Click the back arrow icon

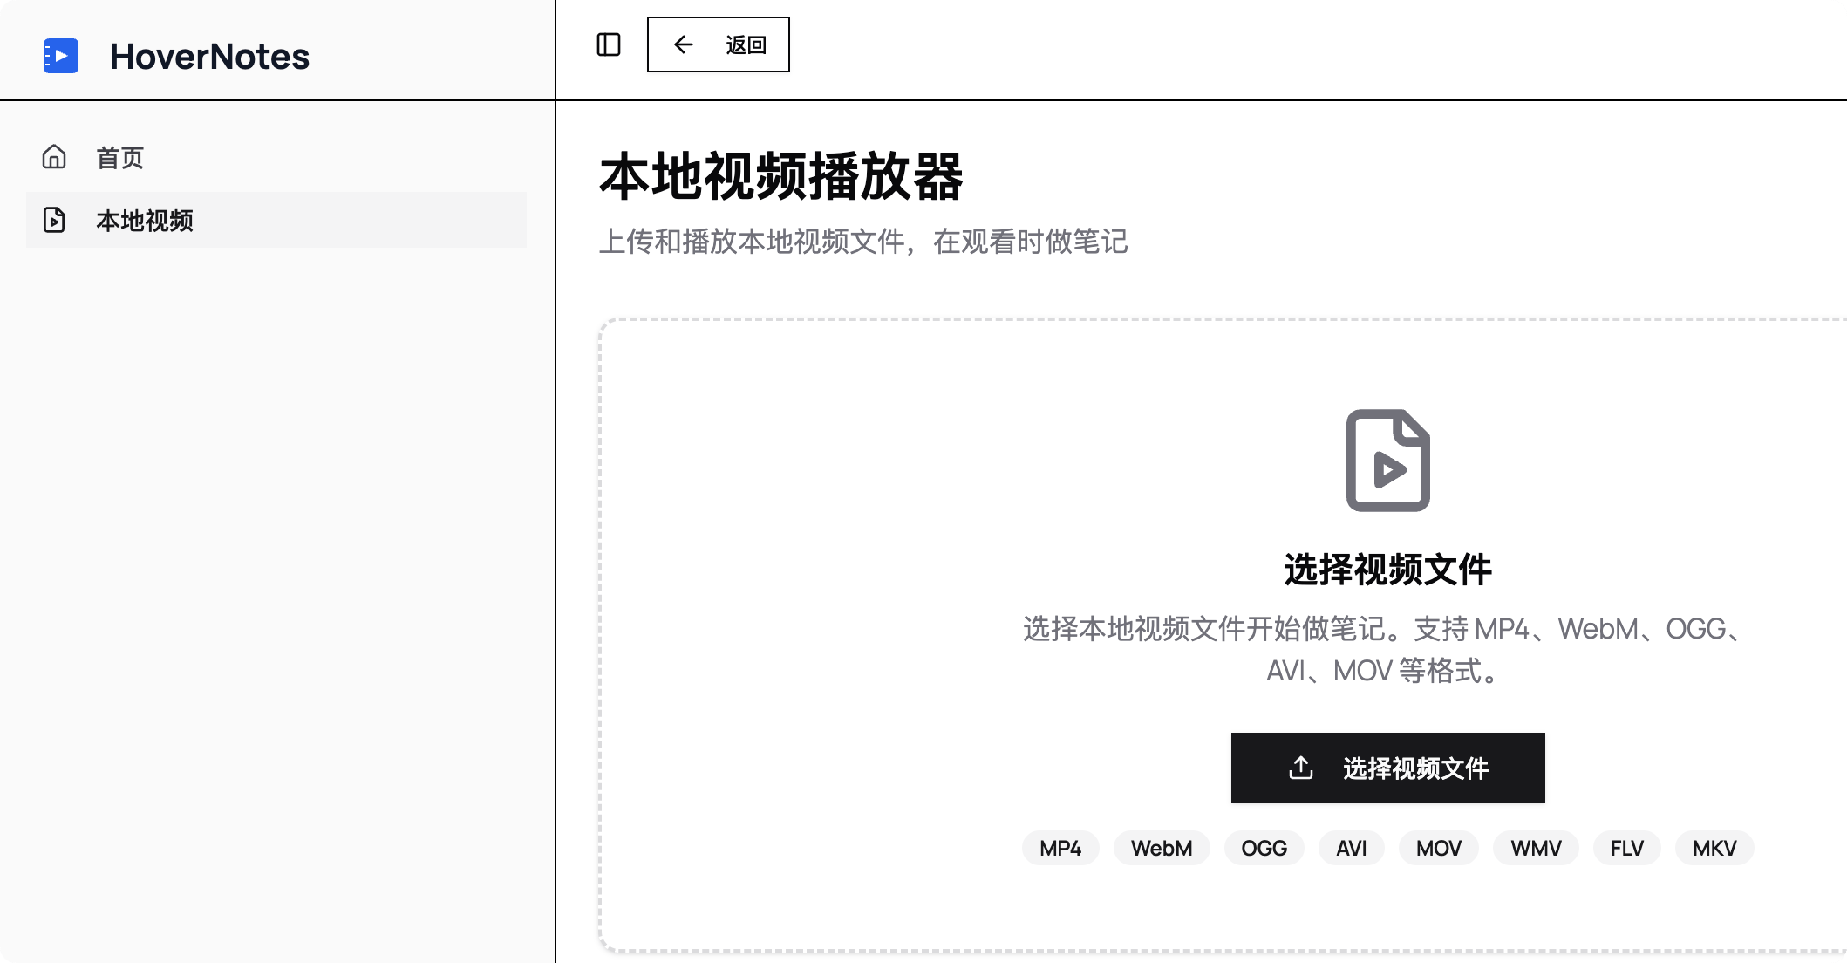pyautogui.click(x=684, y=44)
